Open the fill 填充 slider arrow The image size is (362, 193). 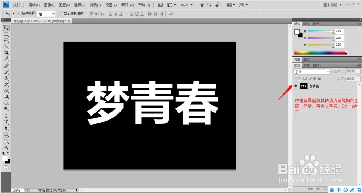click(358, 79)
